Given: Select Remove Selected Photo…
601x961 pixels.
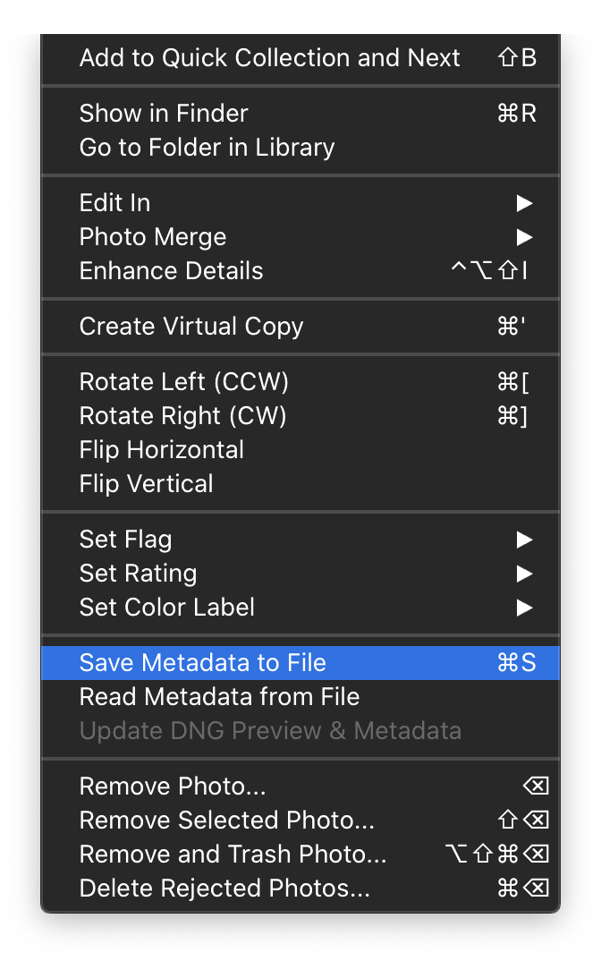Looking at the screenshot, I should (227, 821).
